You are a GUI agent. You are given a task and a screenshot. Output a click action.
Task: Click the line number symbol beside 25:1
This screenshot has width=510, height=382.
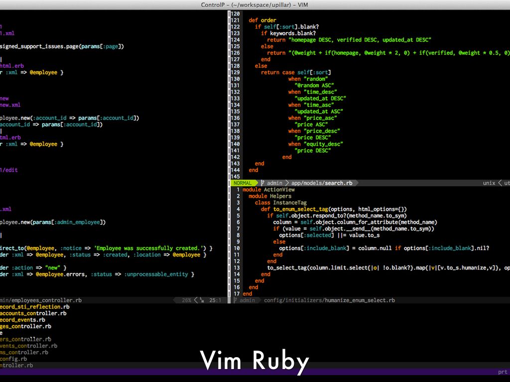(x=202, y=300)
